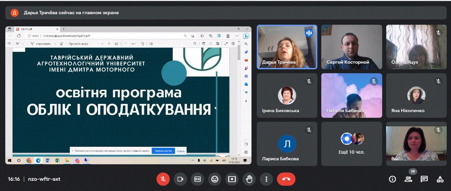
Task: Click Chrome icon in shared taskbar
Action: (29, 161)
